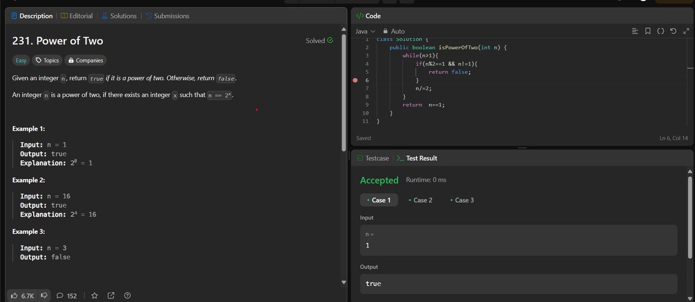Toggle the red breakpoint on line 6
695x302 pixels.
point(355,80)
